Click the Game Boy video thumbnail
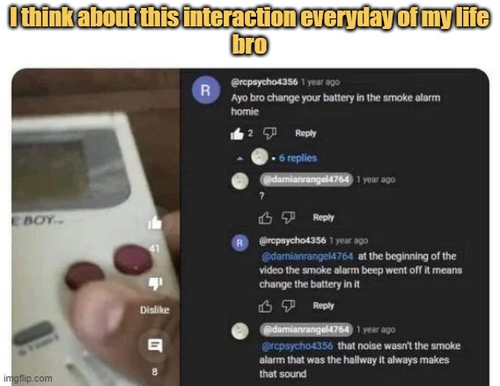Viewport: 500px width, 386px height. (96, 227)
